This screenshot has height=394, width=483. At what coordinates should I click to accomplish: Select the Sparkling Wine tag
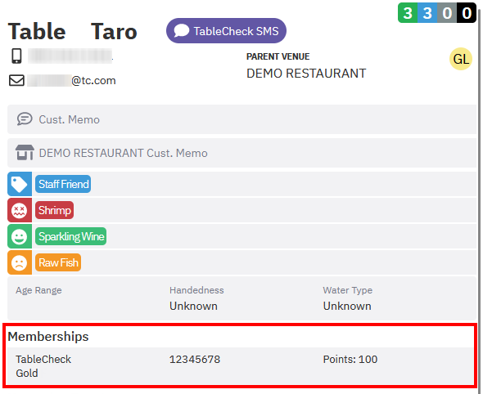tap(71, 236)
